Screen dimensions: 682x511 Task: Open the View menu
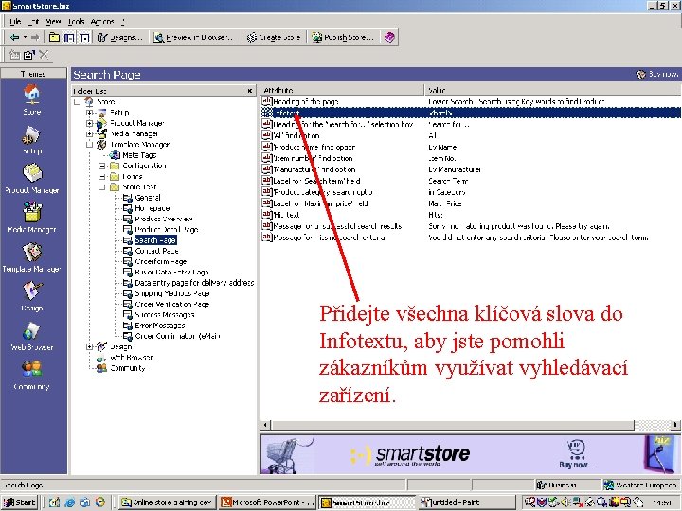[53, 21]
